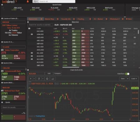Select the candlestick chart style icon
The image size is (140, 122).
[x=39, y=79]
